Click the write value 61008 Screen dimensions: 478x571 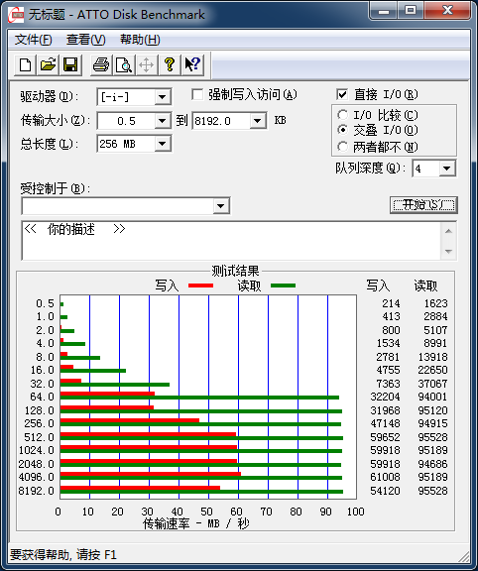(385, 477)
